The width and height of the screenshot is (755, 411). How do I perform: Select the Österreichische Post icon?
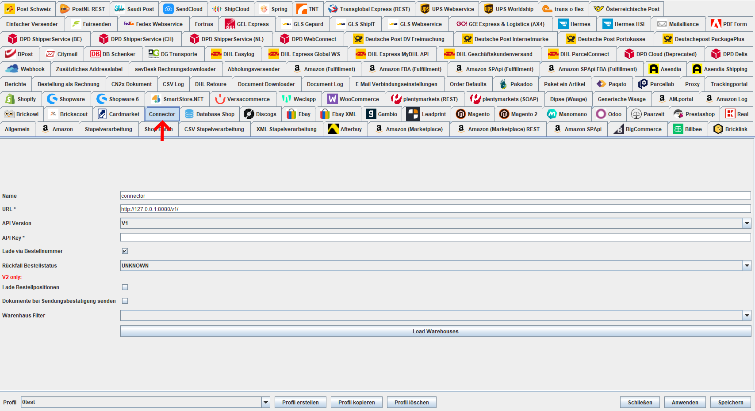pos(599,9)
